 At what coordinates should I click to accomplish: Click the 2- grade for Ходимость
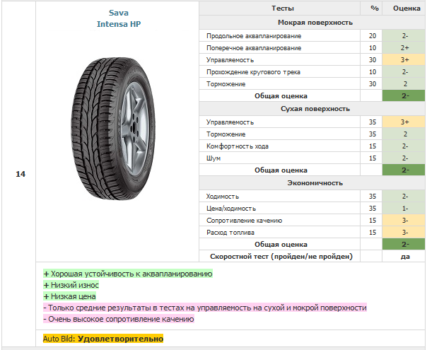tap(404, 196)
